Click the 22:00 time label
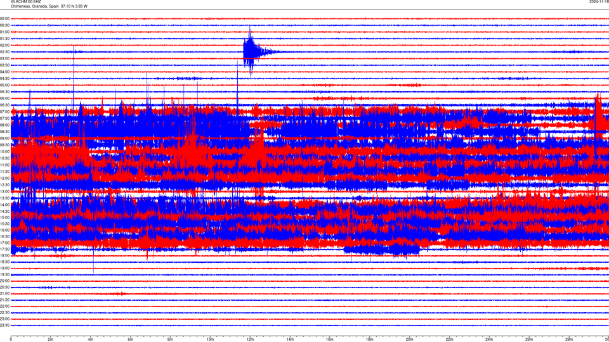 coord(4,307)
